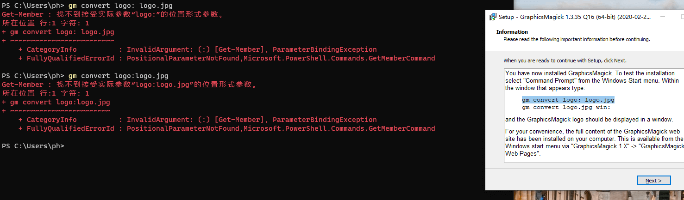Click the first FullyQualifiedErrorId error line
Screen dimensions: 684x200
(x=226, y=58)
